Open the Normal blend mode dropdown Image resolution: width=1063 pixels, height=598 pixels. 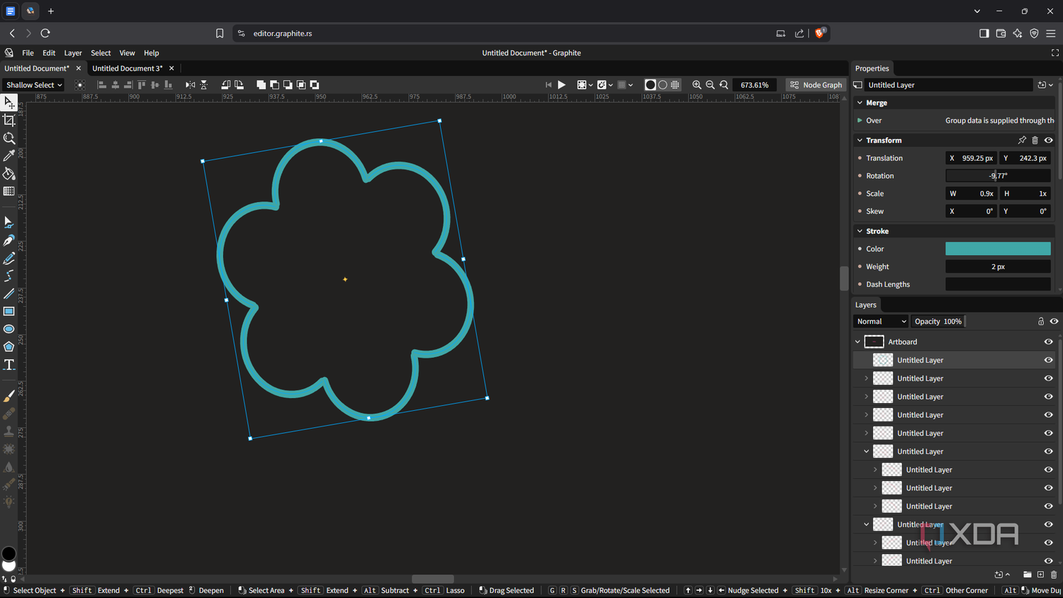coord(882,322)
